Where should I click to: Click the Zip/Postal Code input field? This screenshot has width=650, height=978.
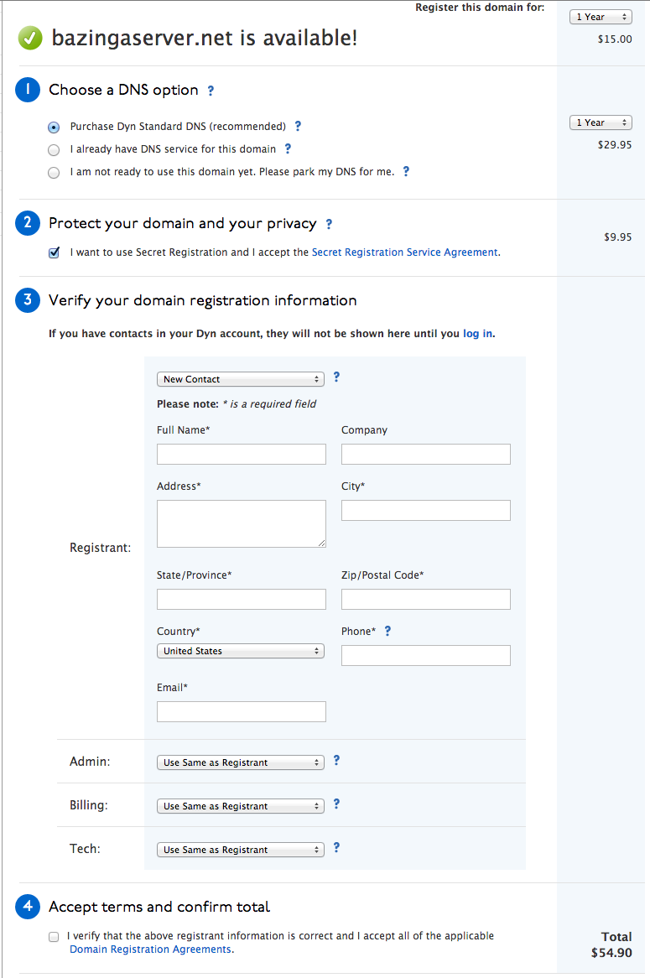[426, 600]
